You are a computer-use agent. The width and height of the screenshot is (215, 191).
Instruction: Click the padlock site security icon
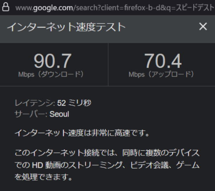6,8
